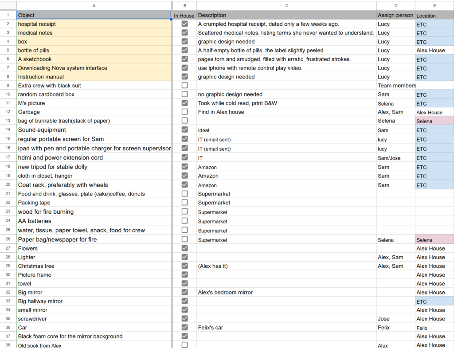Select 'Alex's bedroom mirror' description
Screen dimensions: 454x348
(286, 293)
